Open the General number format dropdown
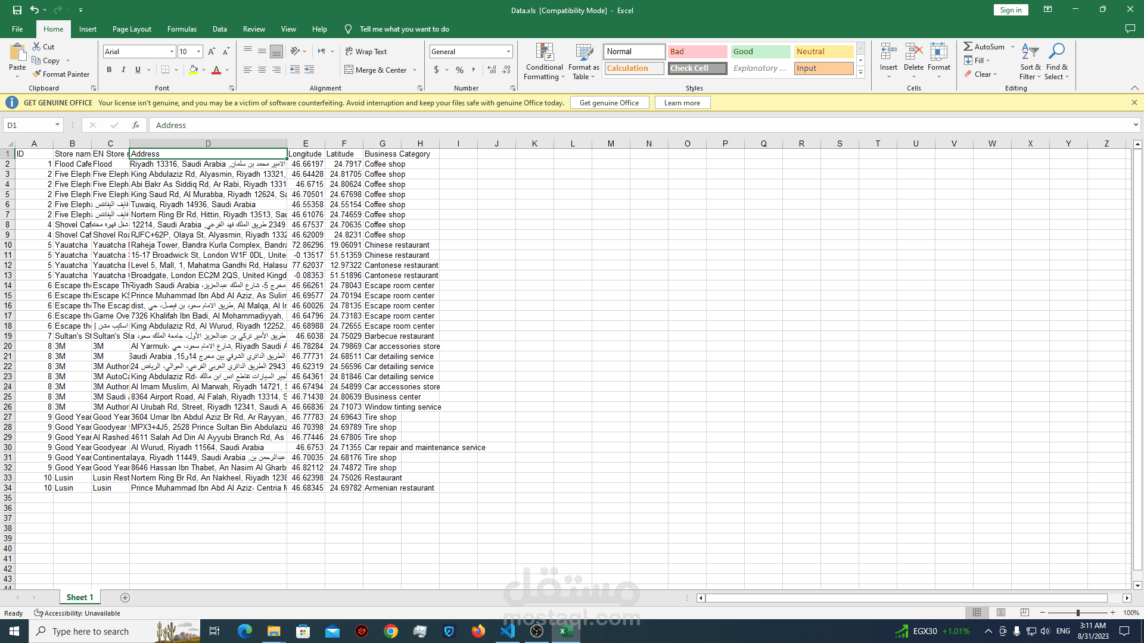Image resolution: width=1144 pixels, height=643 pixels. (x=508, y=52)
